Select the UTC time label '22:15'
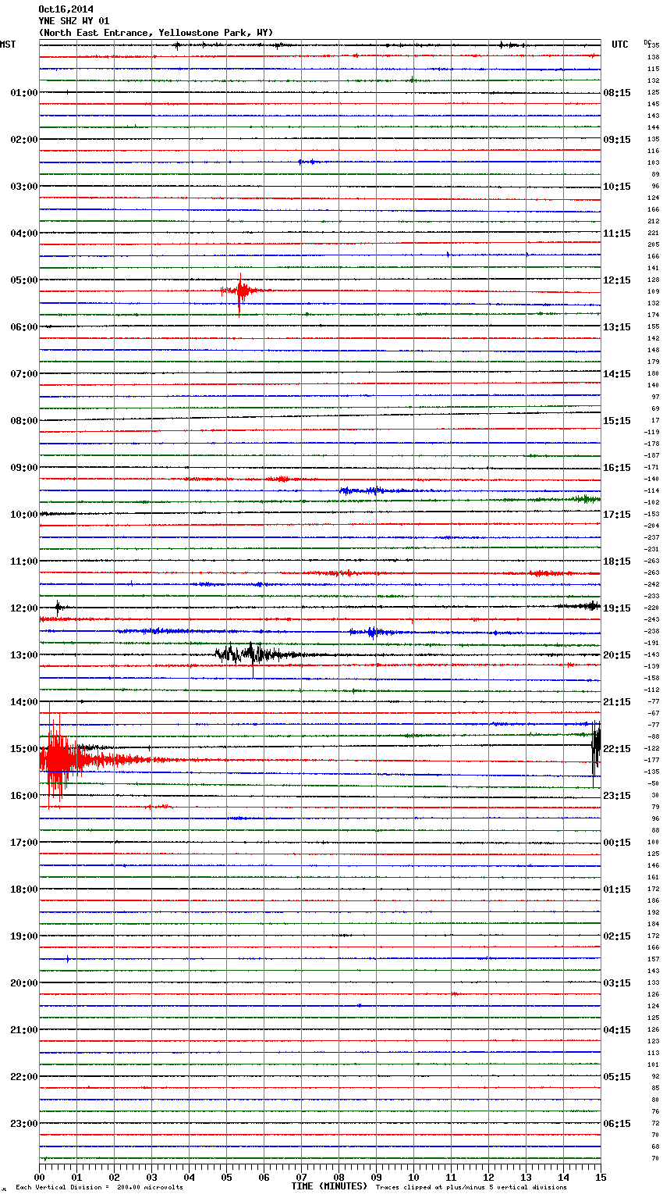The image size is (663, 1198). coord(617,749)
